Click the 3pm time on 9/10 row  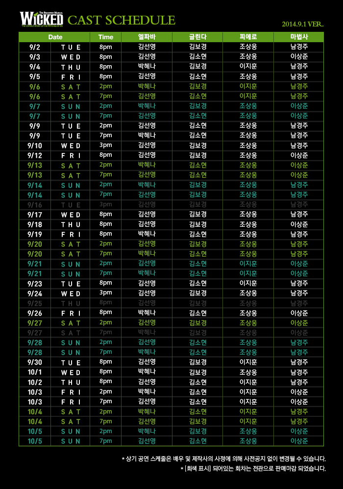(105, 146)
